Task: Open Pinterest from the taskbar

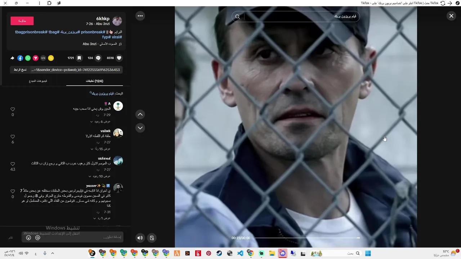Action: point(209,253)
